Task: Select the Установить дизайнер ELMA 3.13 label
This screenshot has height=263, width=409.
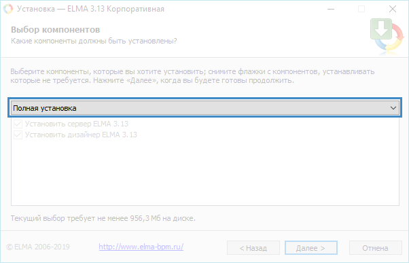Action: coord(81,135)
